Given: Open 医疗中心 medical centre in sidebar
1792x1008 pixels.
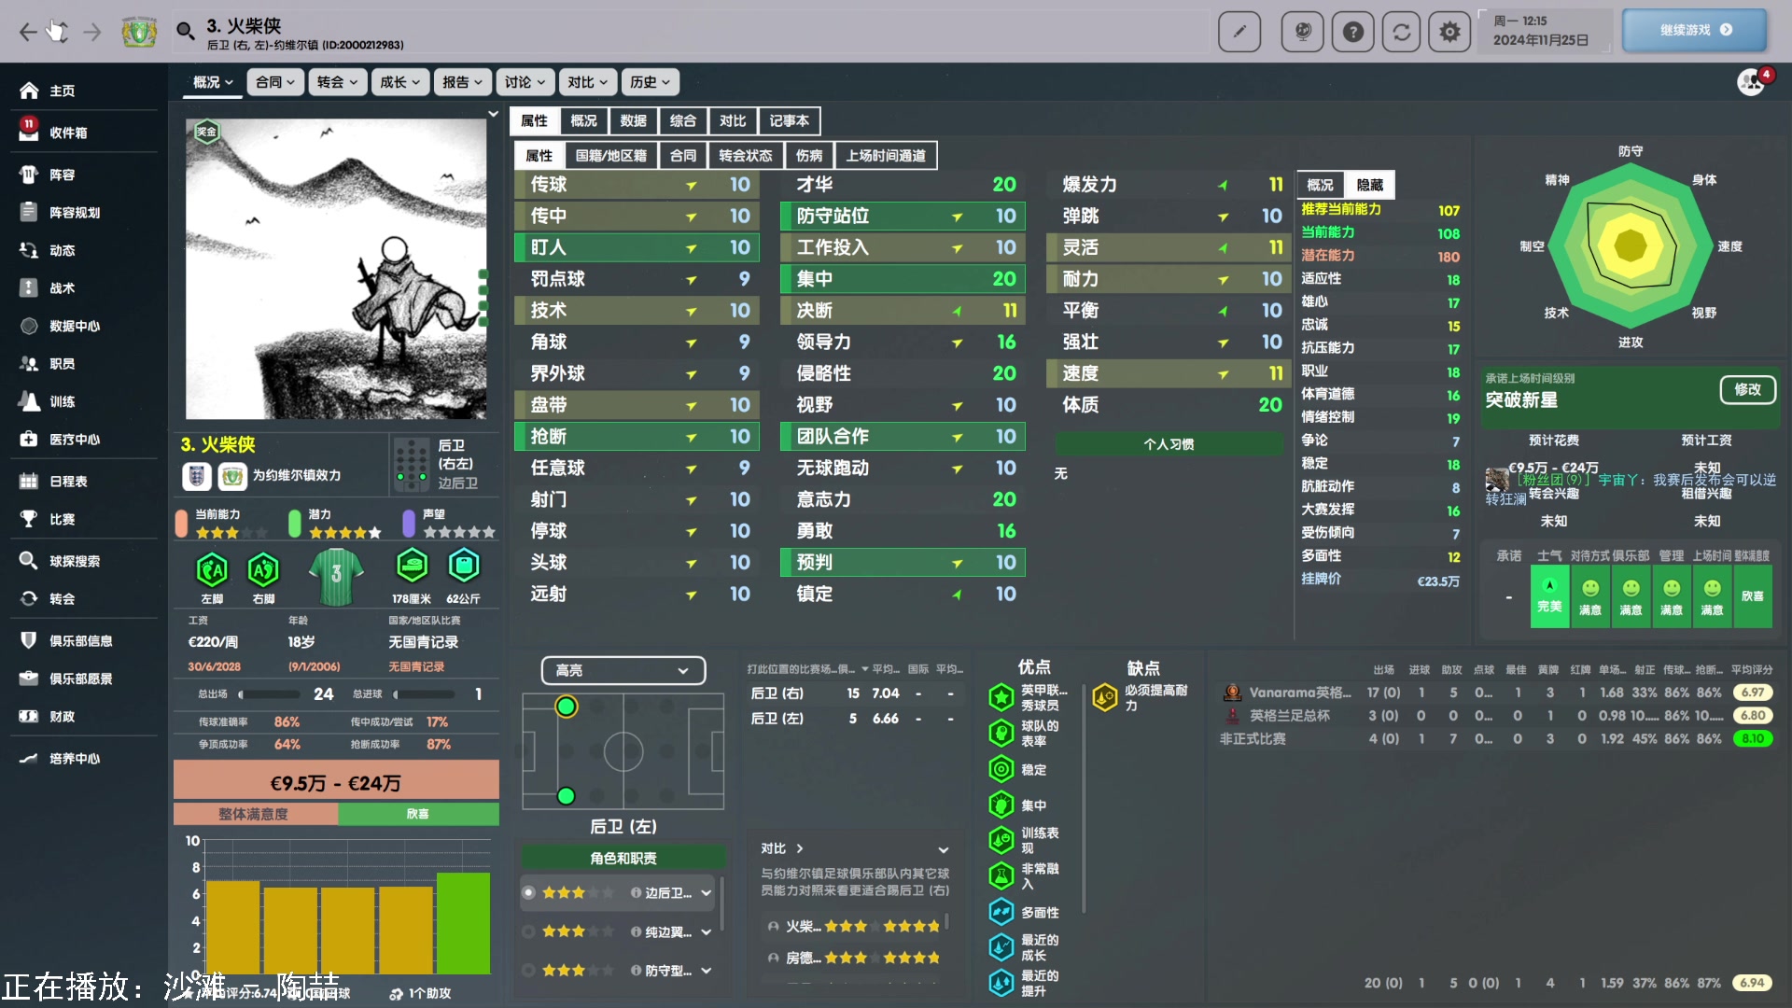Looking at the screenshot, I should (x=75, y=440).
